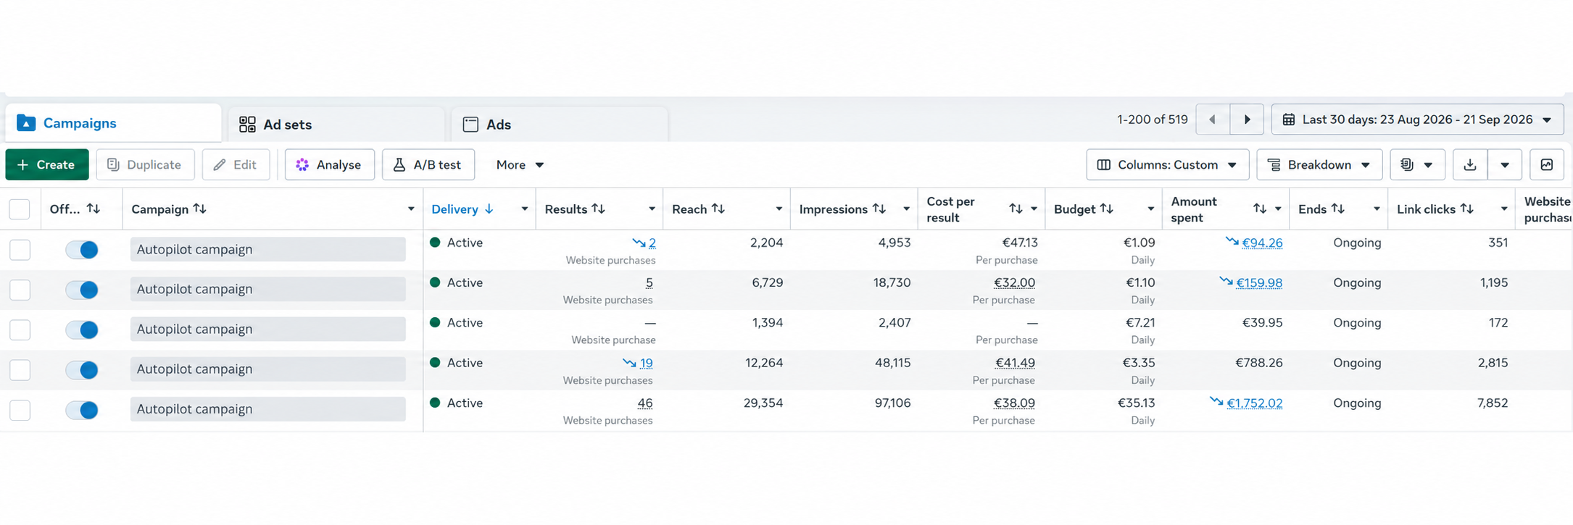Open the charts view icon

[x=1547, y=164]
